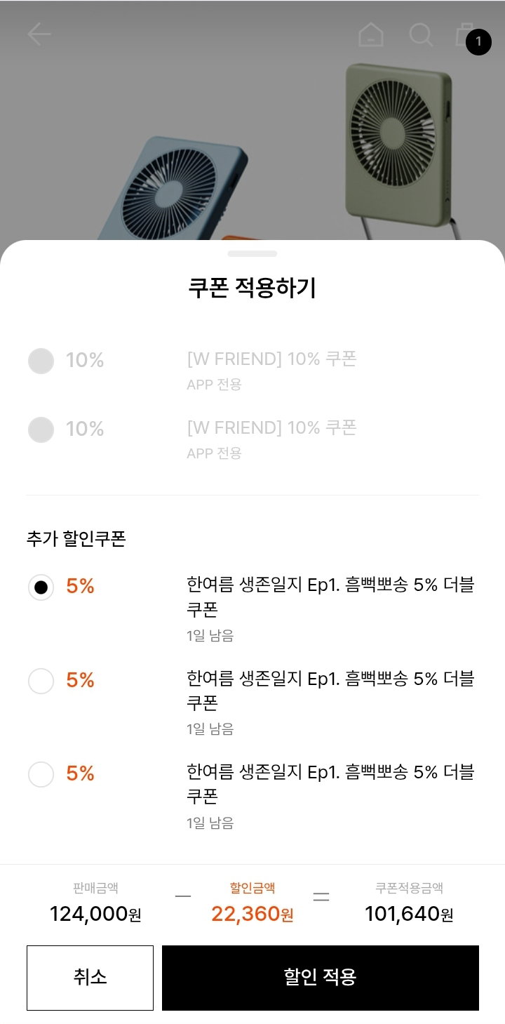Tap the blue fan product image
The height and width of the screenshot is (1024, 505).
pyautogui.click(x=186, y=189)
